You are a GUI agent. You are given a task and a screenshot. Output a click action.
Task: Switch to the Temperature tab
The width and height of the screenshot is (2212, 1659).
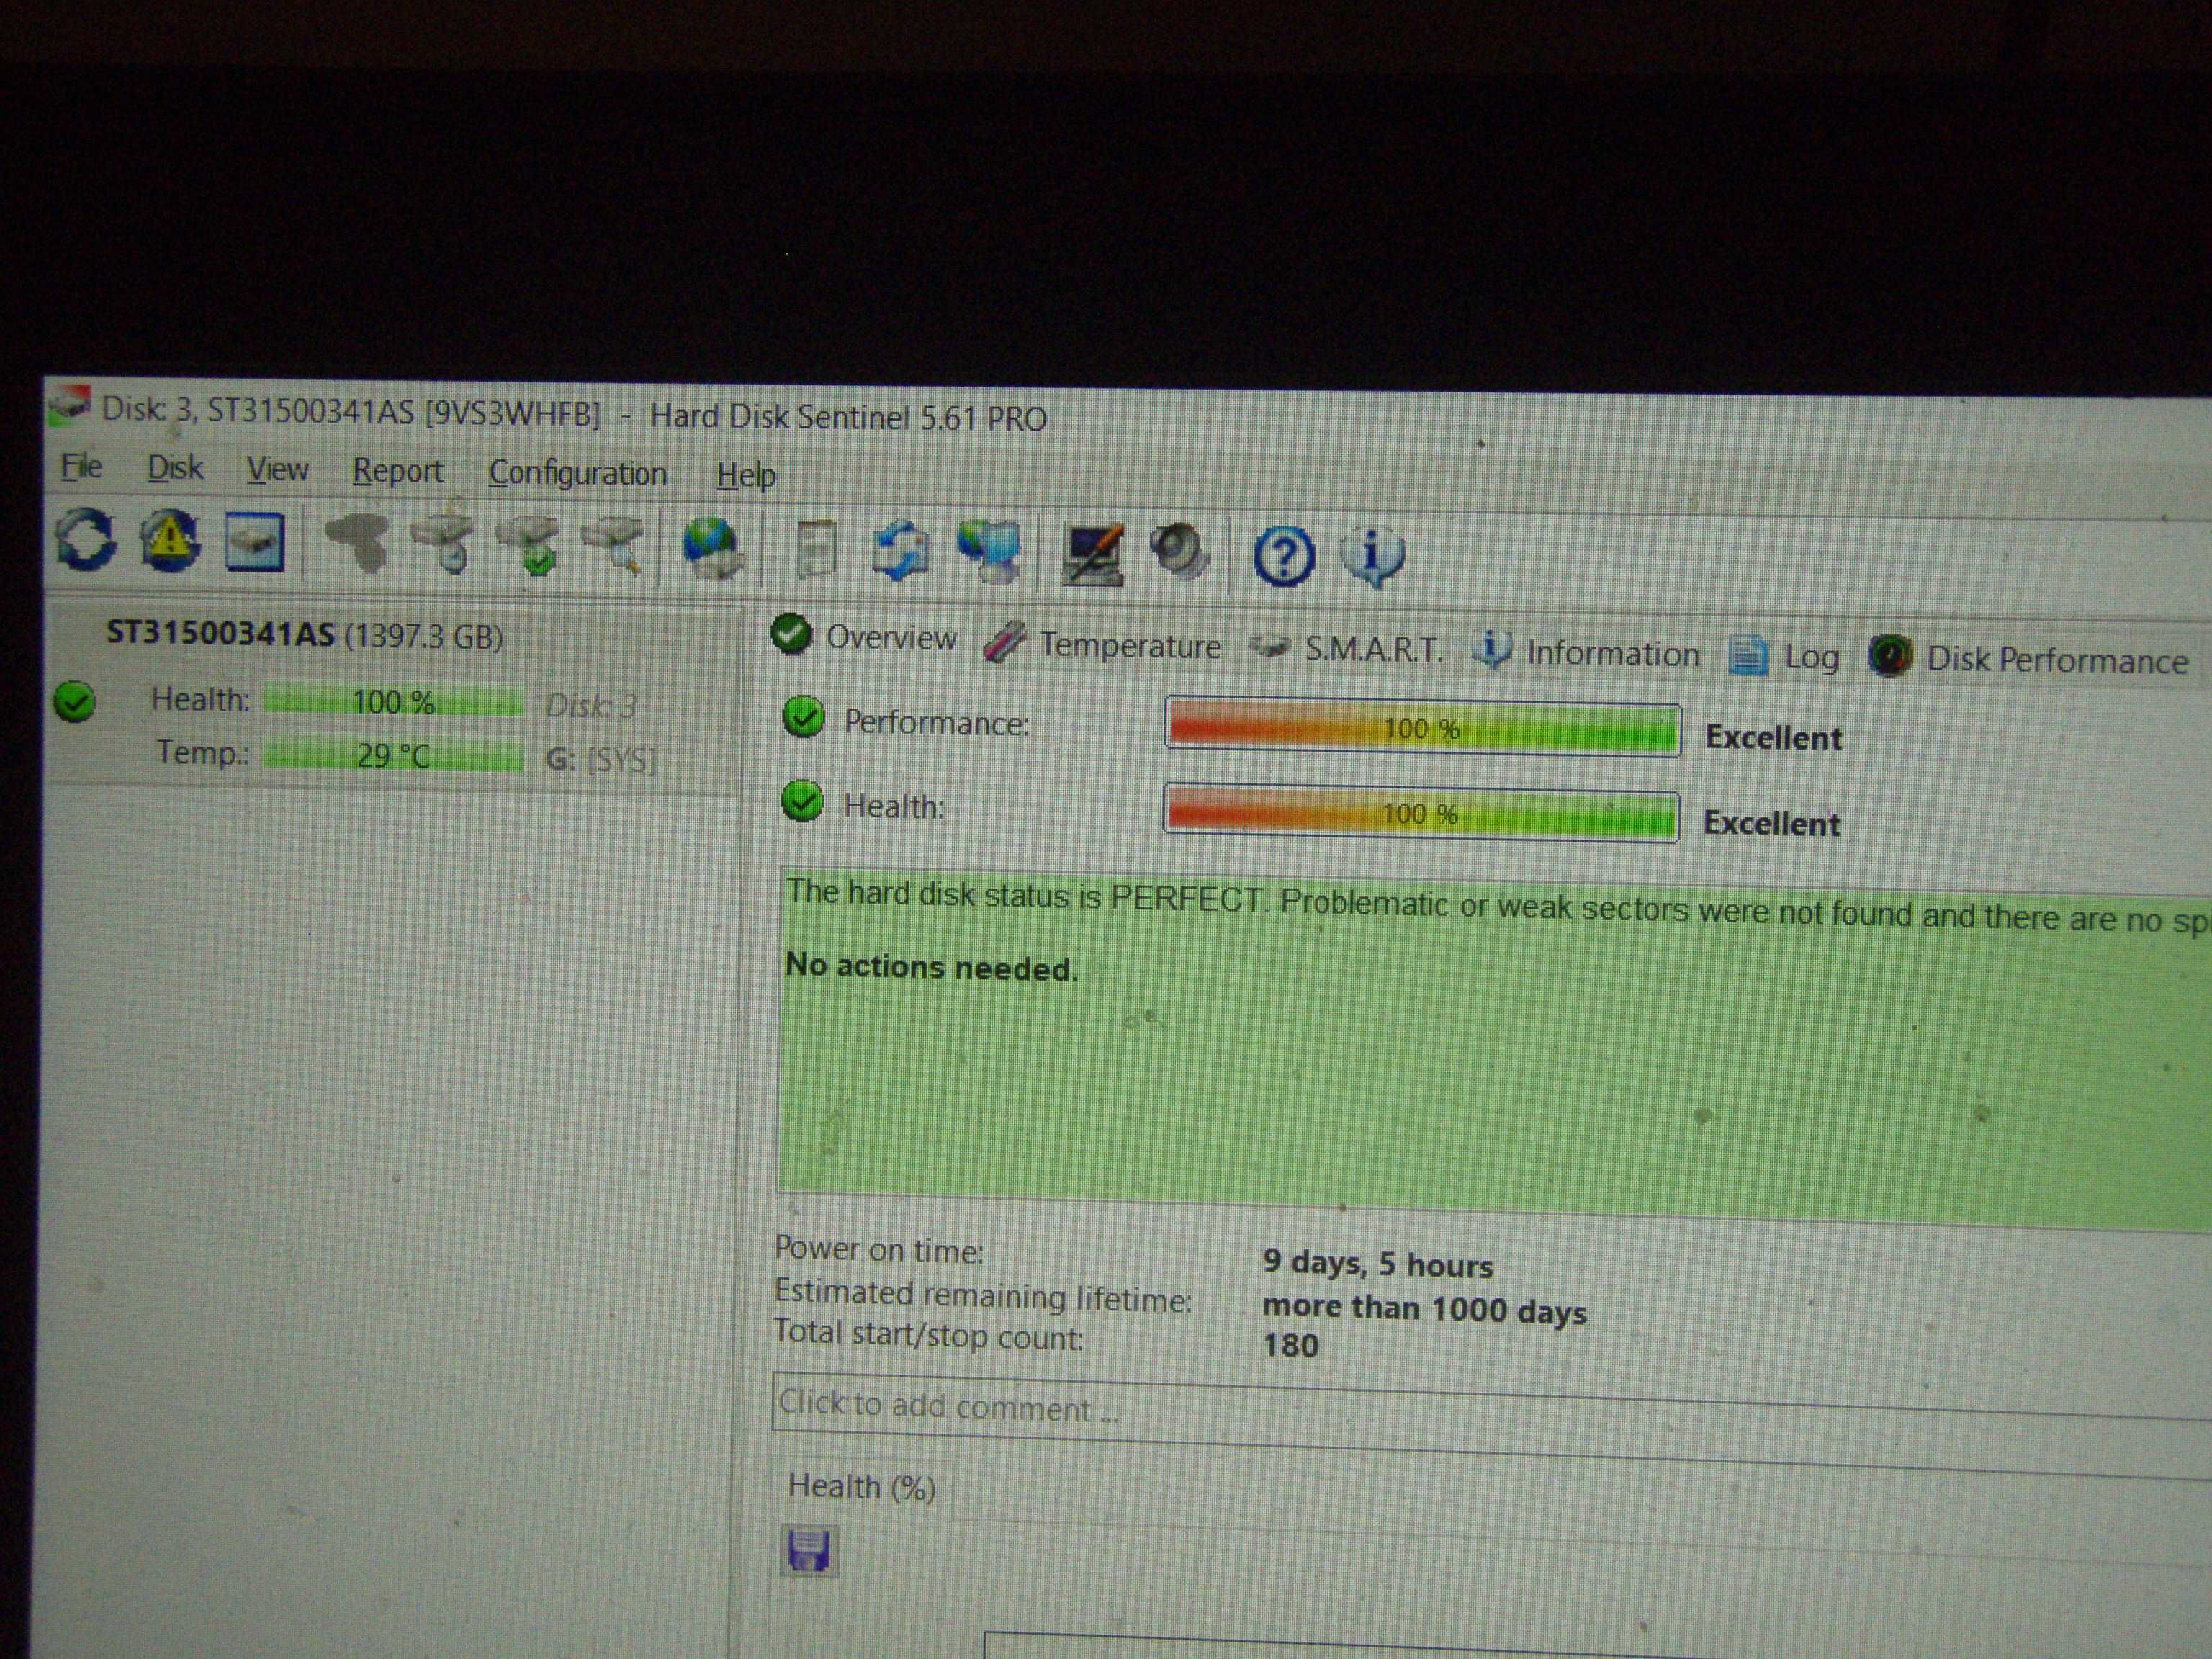[1102, 644]
